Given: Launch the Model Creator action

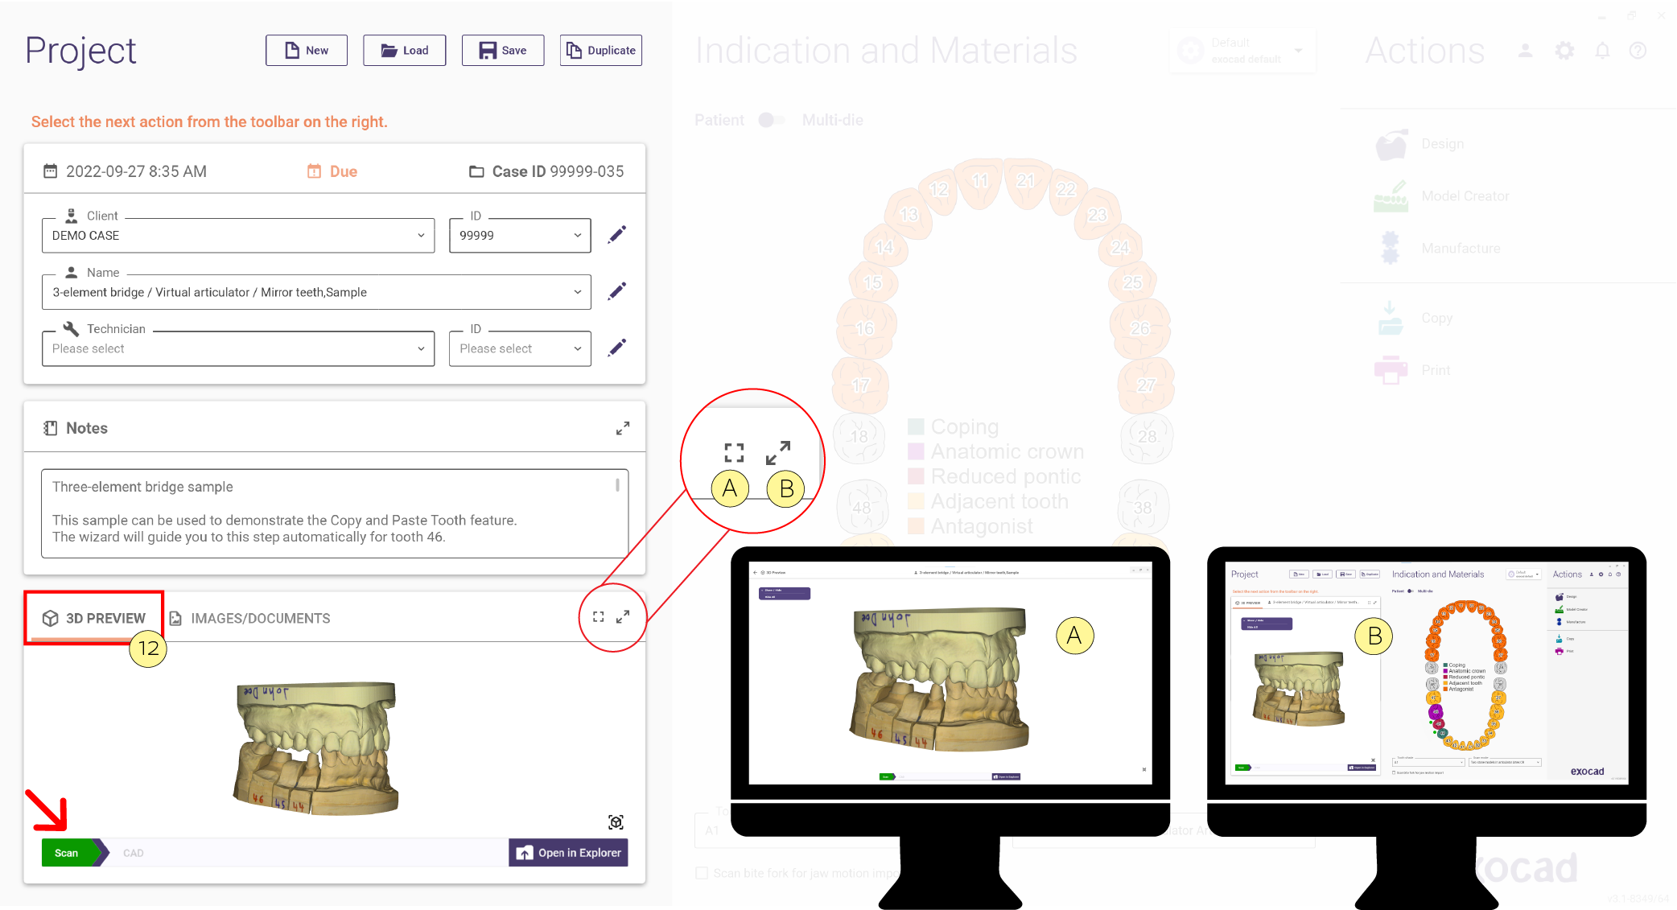Looking at the screenshot, I should pos(1443,196).
